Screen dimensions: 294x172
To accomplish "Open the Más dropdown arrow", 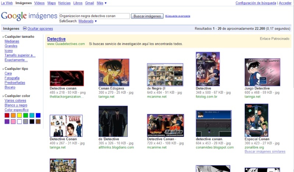I will 106,3.
